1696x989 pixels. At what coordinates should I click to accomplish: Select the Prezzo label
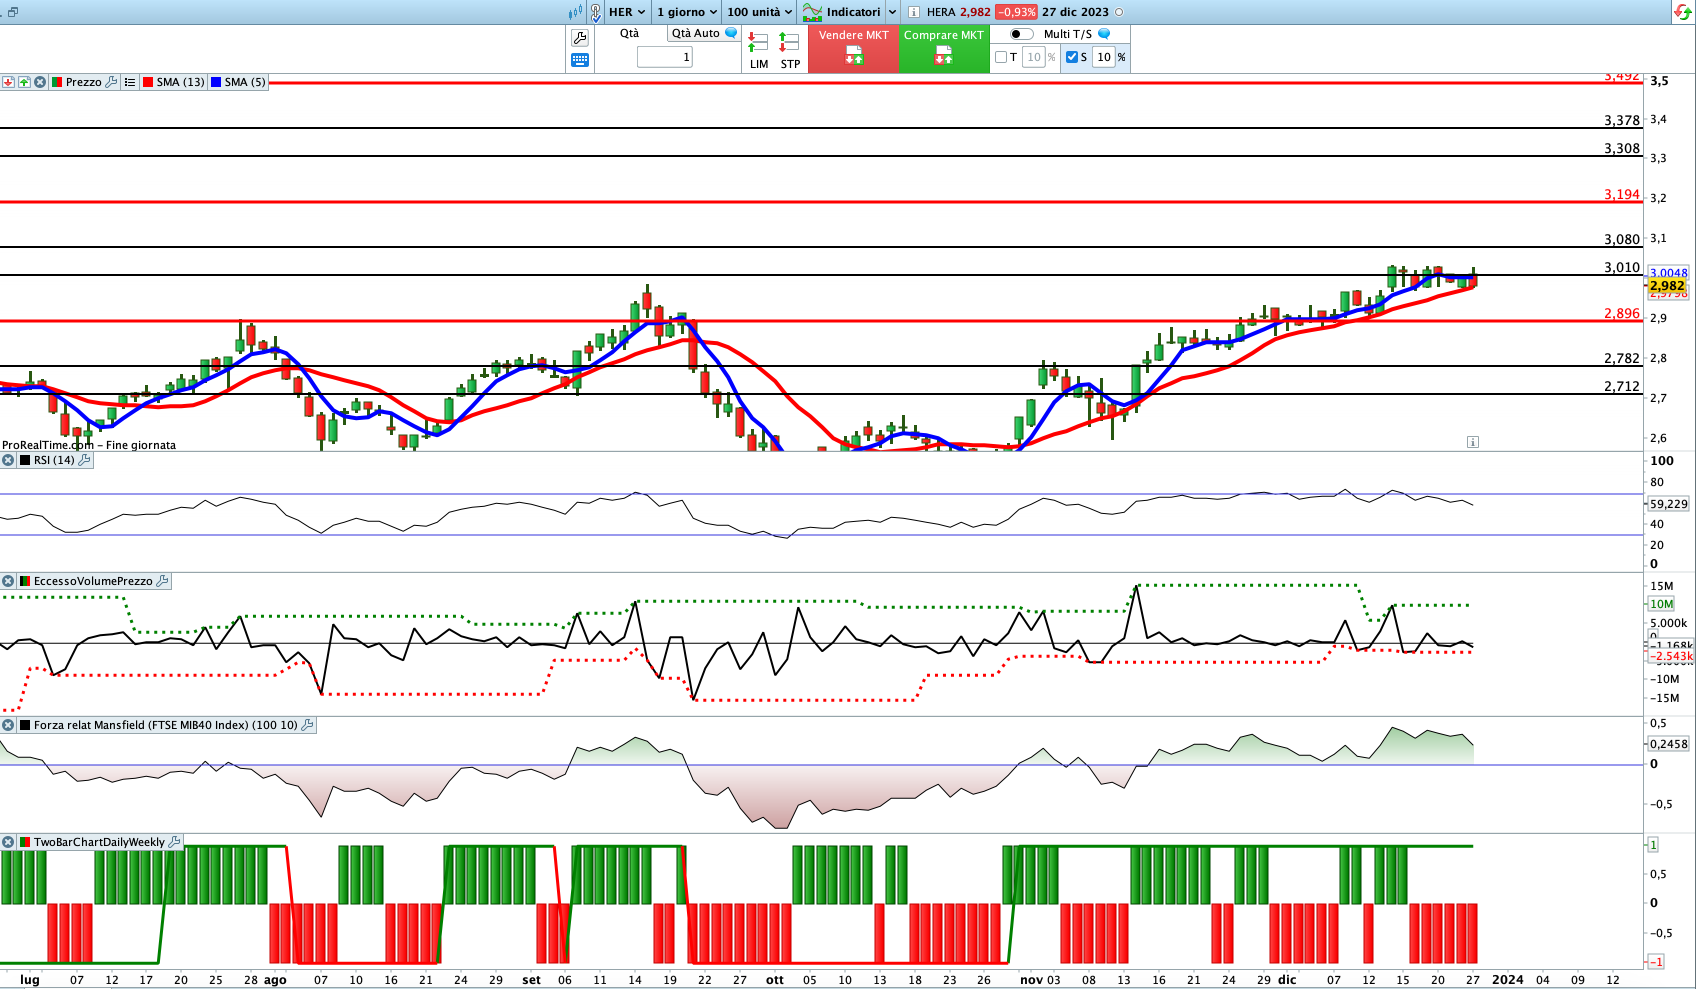click(83, 82)
